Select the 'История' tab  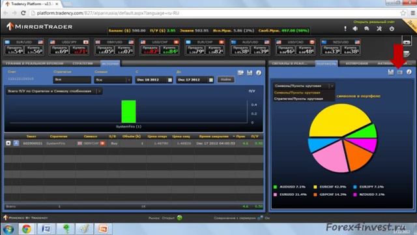pyautogui.click(x=110, y=63)
